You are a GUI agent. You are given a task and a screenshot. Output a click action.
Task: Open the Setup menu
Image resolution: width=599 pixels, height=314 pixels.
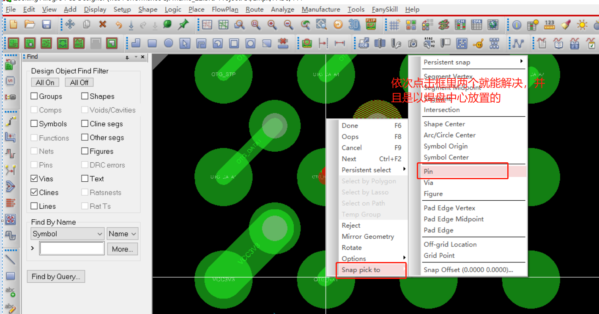pos(122,9)
